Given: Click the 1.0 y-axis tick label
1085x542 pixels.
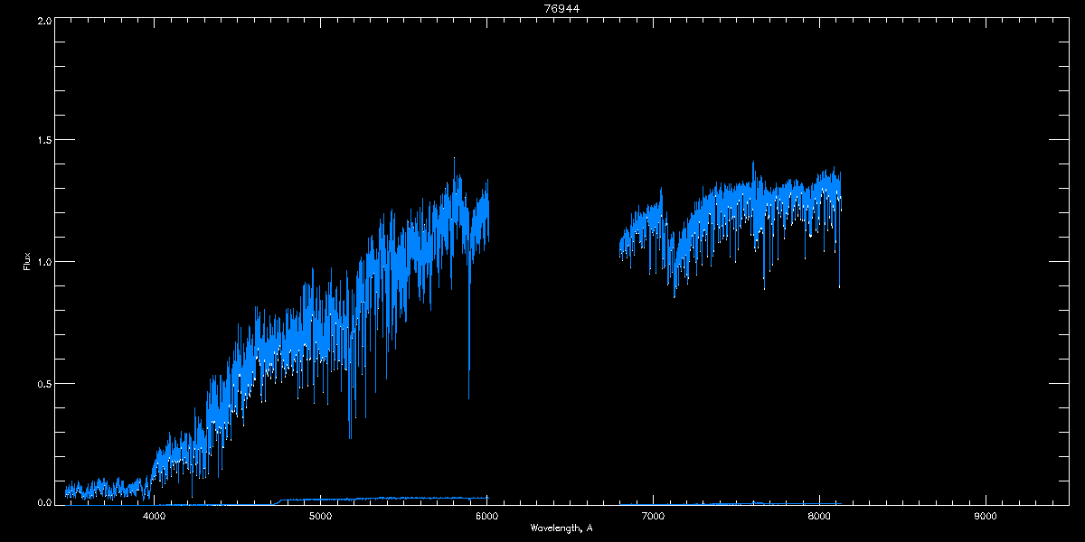Looking at the screenshot, I should (x=42, y=262).
